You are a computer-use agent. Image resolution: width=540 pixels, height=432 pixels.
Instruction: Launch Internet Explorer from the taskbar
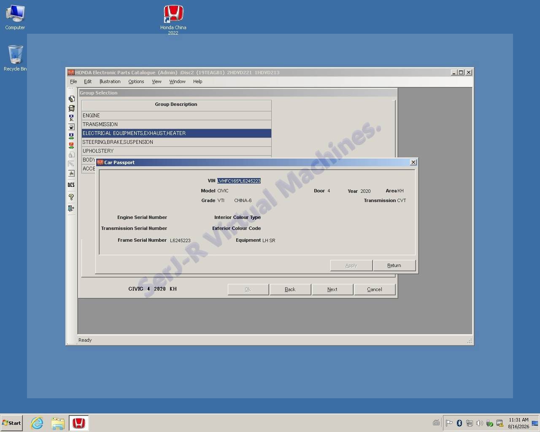[x=37, y=423]
